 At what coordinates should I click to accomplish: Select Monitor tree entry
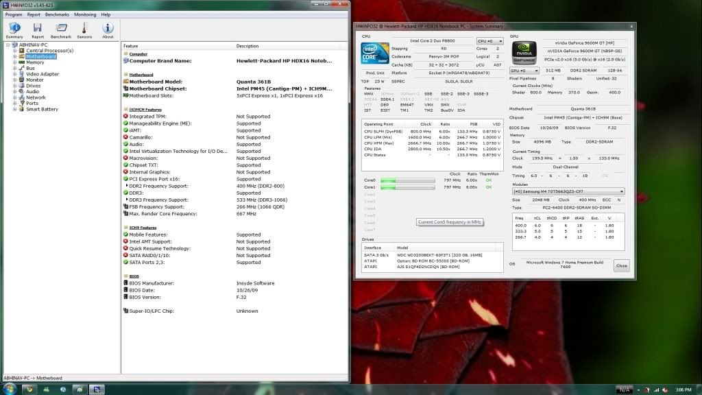pyautogui.click(x=34, y=80)
